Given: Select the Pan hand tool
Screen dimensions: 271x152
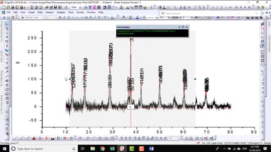Looking at the screenshot, I should click(7, 85).
